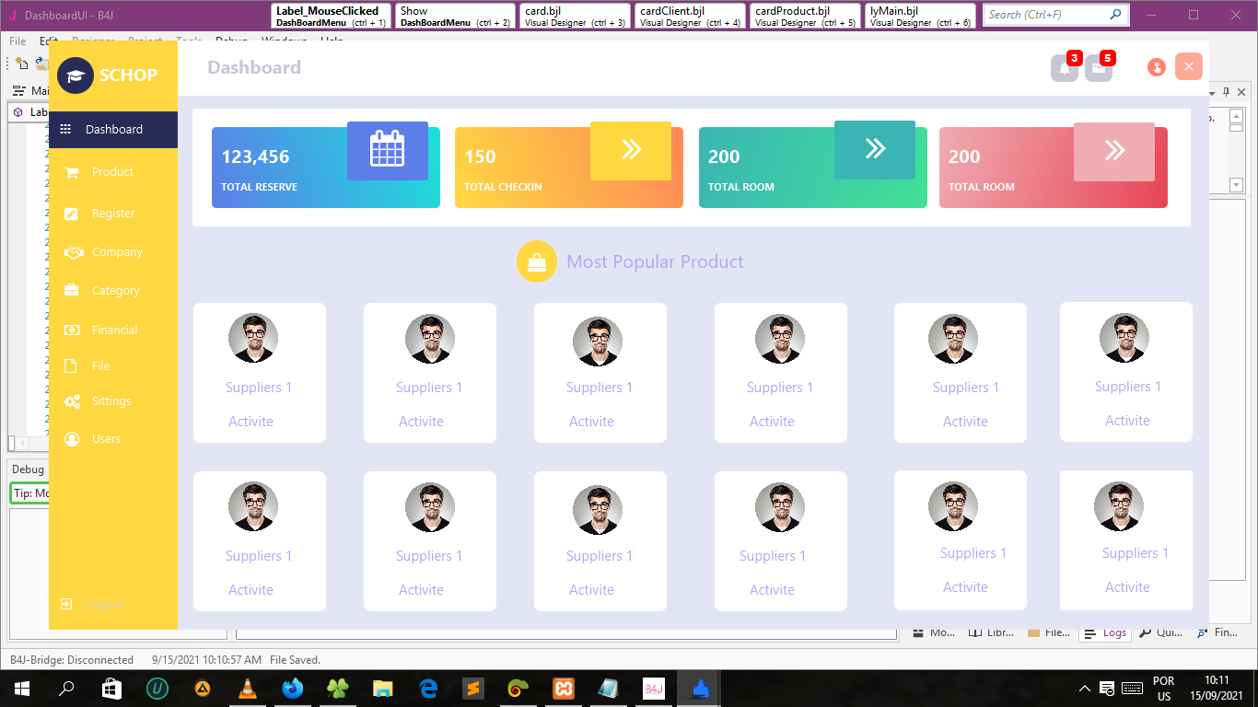Click the Financial money icon
The height and width of the screenshot is (707, 1258).
tap(72, 330)
